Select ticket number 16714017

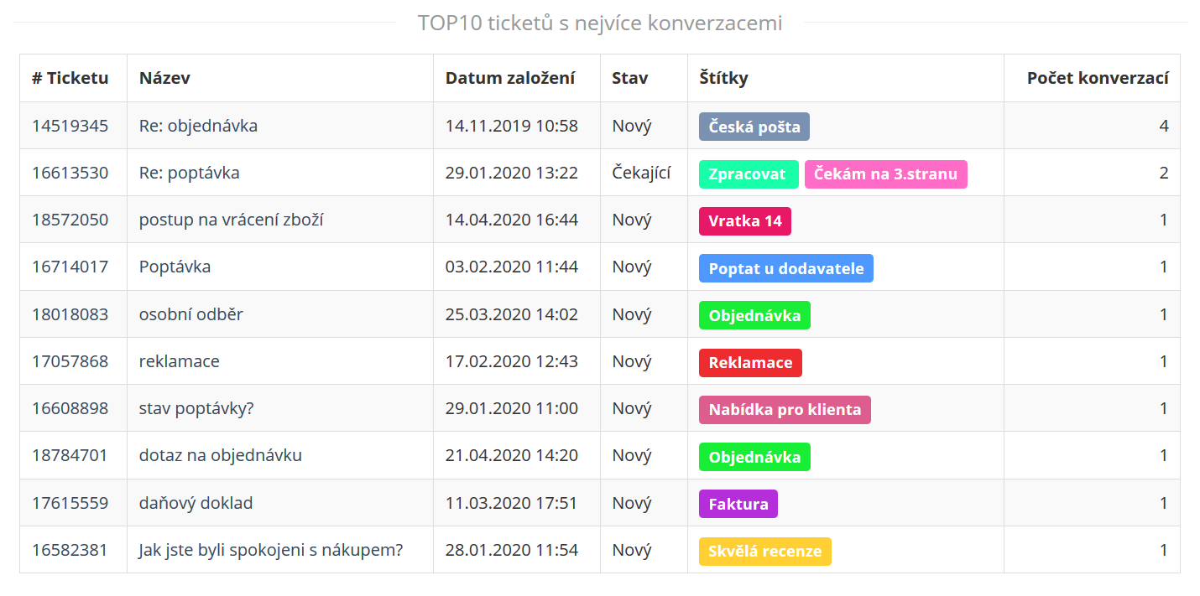click(x=70, y=267)
